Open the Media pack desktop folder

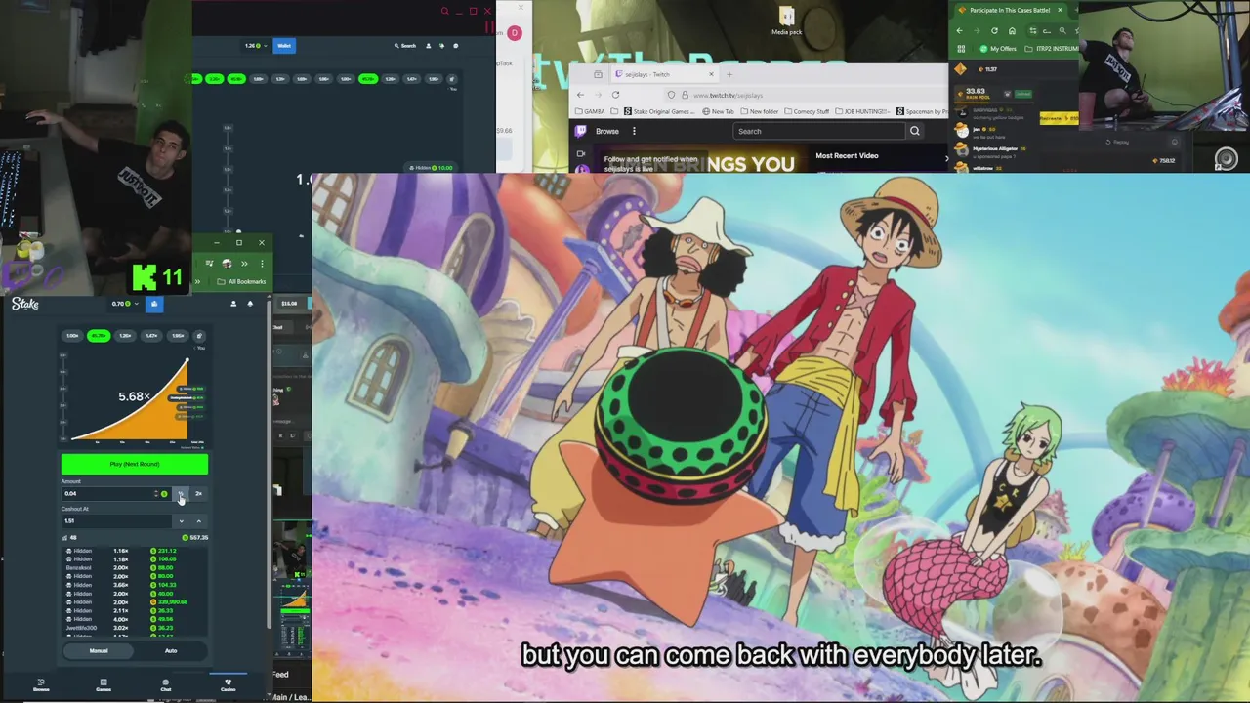(x=786, y=21)
